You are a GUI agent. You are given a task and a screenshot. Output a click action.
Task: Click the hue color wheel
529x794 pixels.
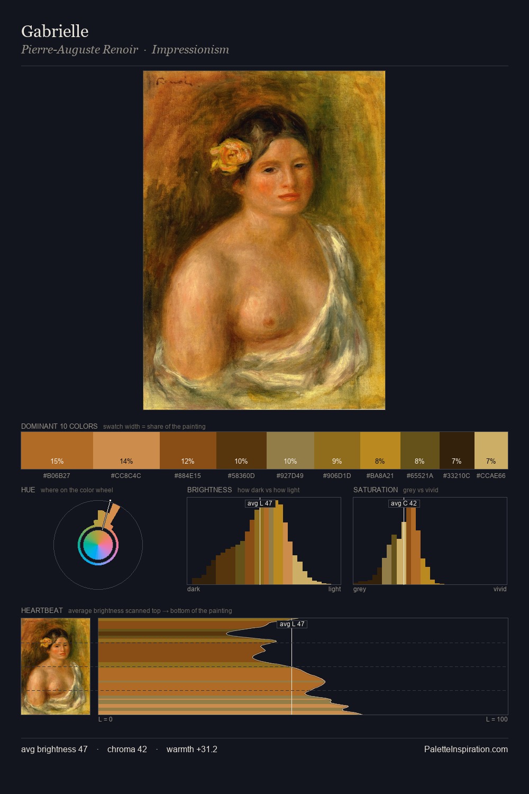tap(98, 545)
